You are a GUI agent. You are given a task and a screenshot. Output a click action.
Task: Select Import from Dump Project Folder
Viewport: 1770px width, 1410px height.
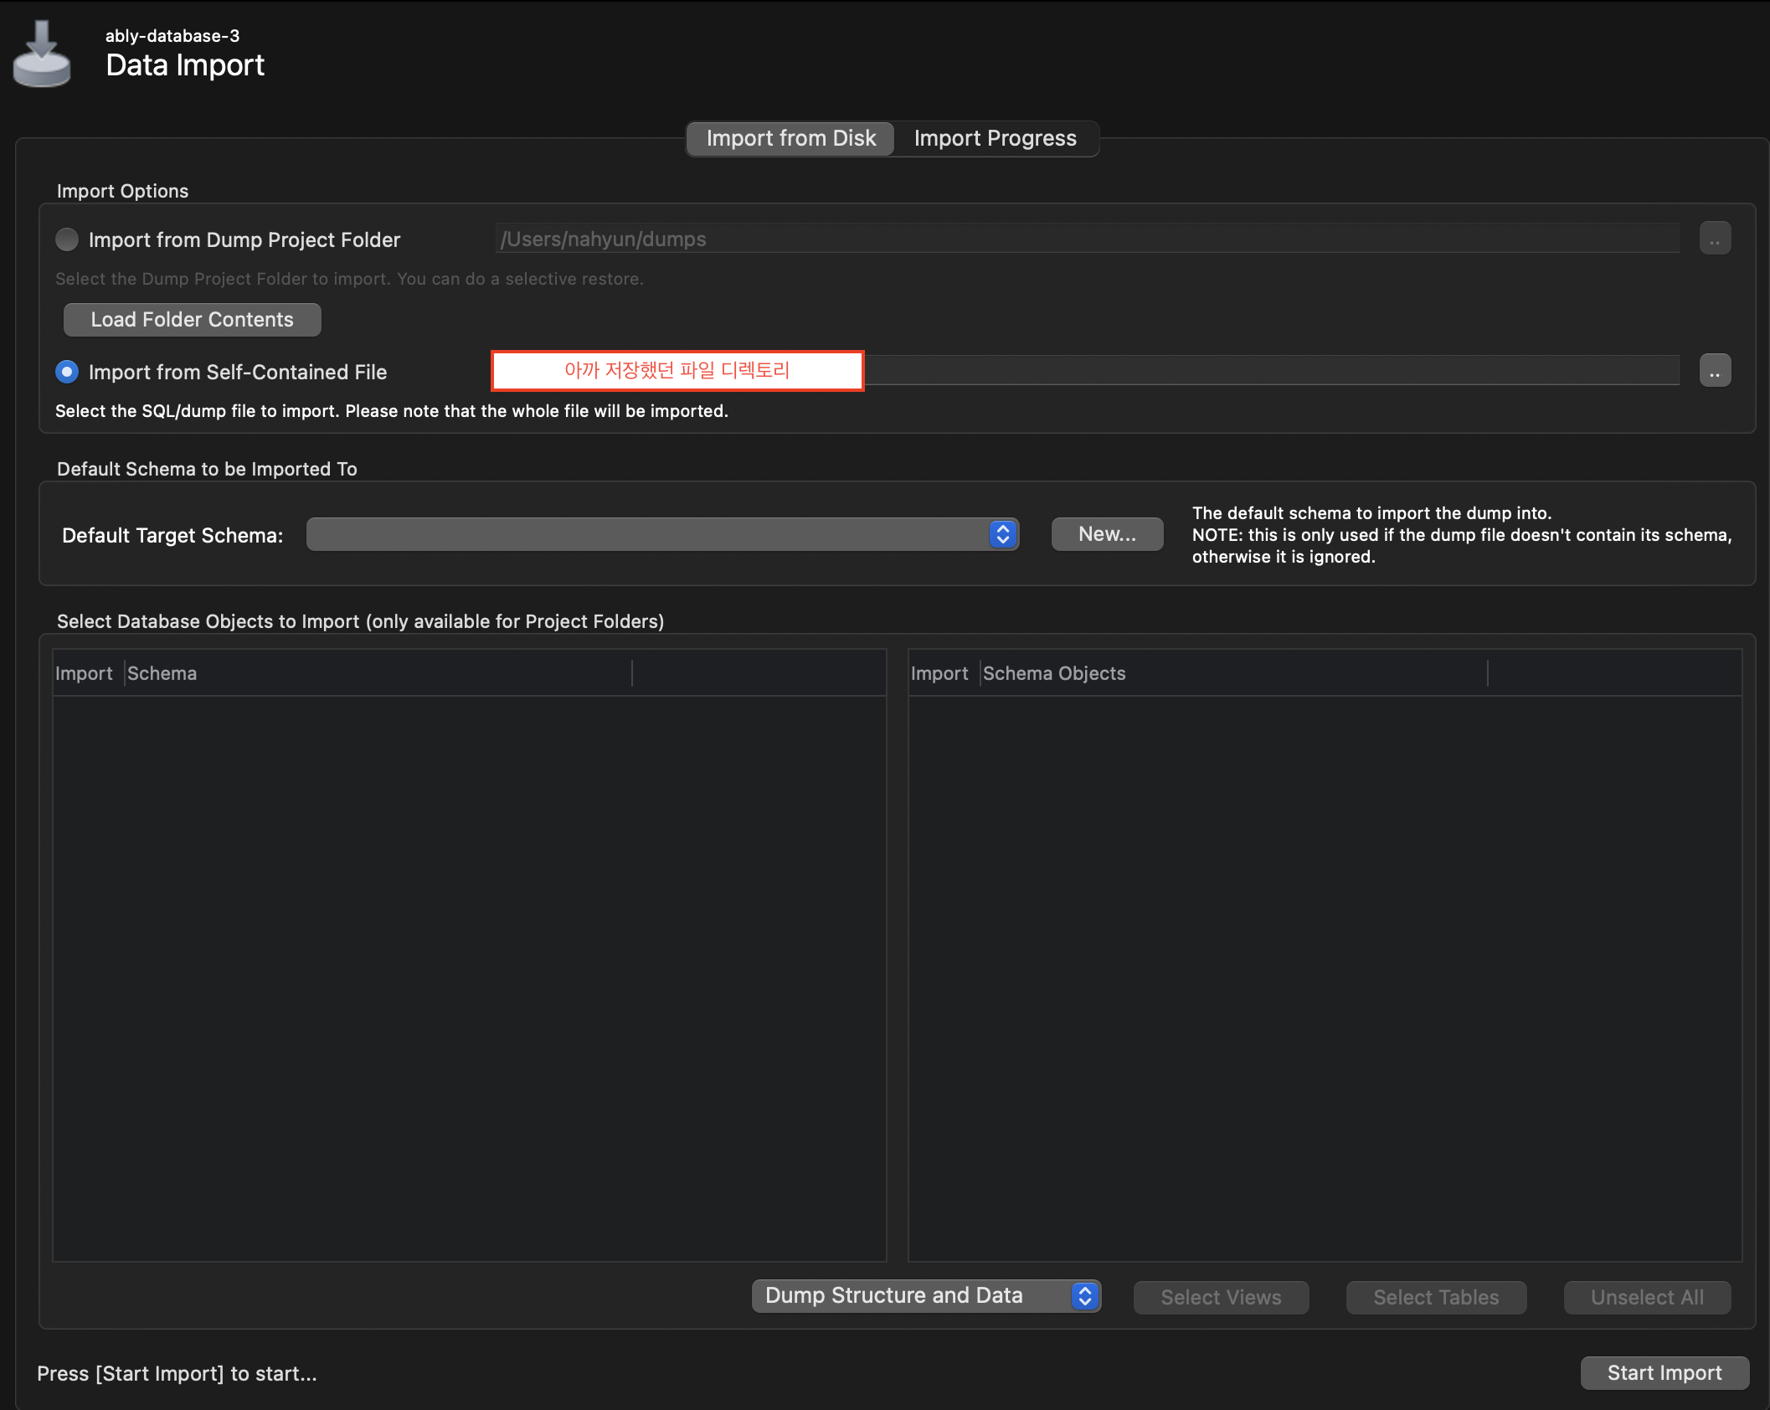(67, 240)
